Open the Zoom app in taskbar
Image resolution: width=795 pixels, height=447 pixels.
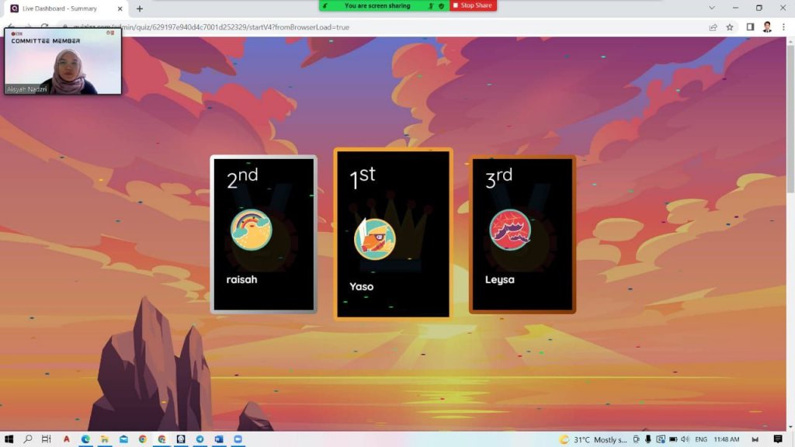click(x=238, y=439)
